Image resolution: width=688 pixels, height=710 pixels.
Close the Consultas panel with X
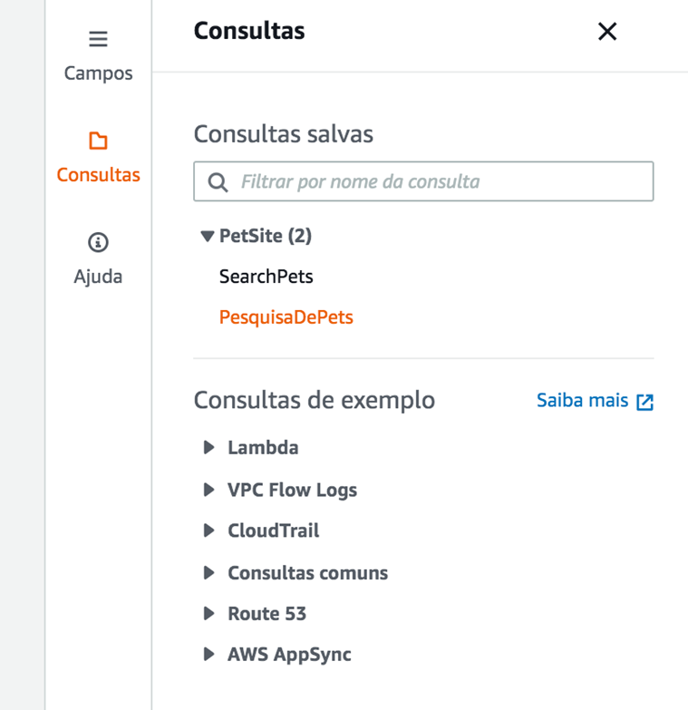click(x=607, y=32)
